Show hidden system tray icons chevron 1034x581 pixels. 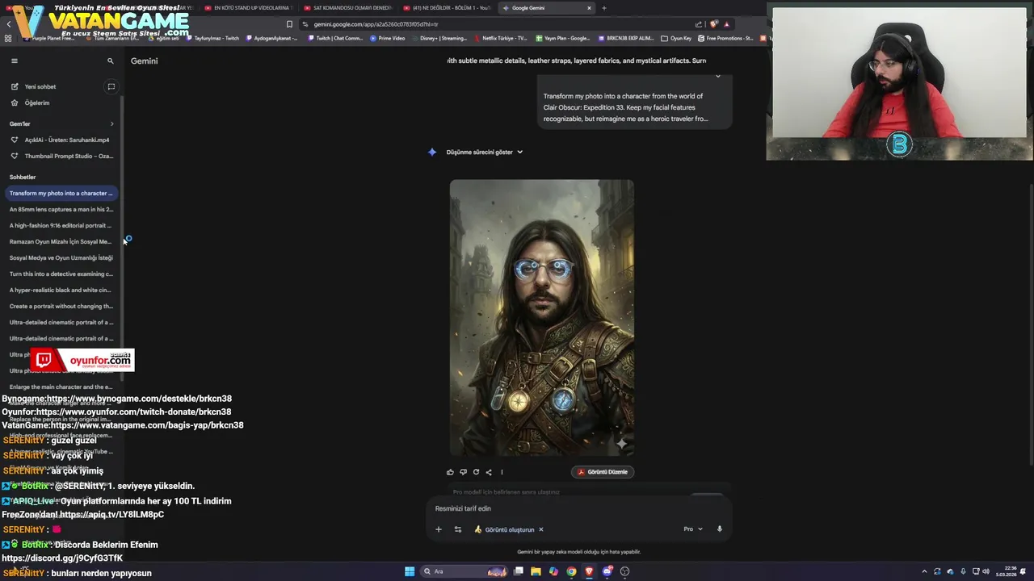pyautogui.click(x=924, y=571)
